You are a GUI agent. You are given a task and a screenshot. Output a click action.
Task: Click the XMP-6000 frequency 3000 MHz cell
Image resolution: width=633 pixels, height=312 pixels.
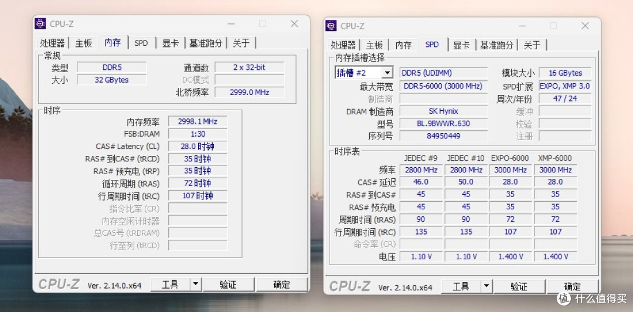(x=556, y=170)
